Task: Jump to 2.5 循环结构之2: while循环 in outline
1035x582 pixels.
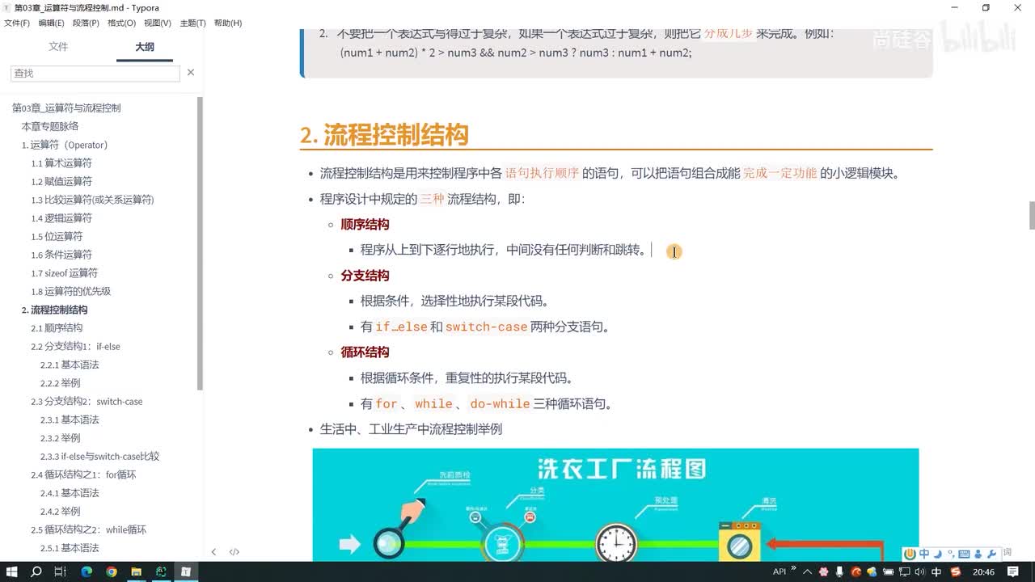Action: pos(88,529)
